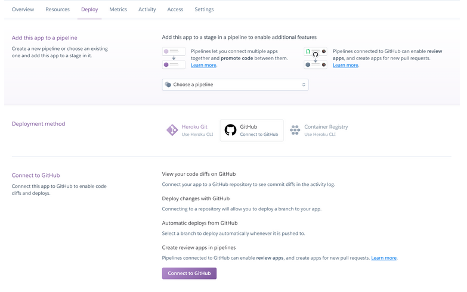The height and width of the screenshot is (292, 467).
Task: Click the purple Connect to GitHub button
Action: (x=189, y=274)
